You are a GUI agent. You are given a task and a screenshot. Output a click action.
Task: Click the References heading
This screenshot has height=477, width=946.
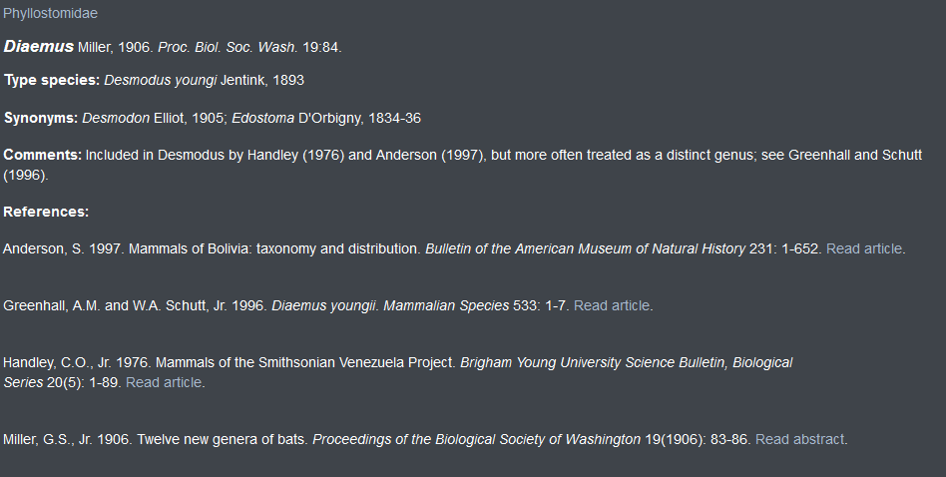pyautogui.click(x=46, y=212)
